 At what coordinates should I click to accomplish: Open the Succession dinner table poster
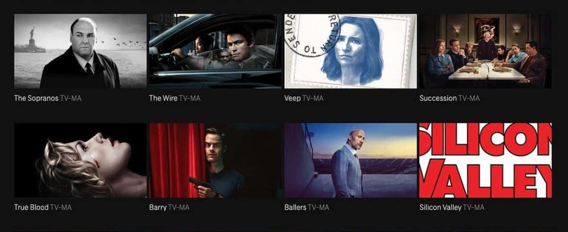pyautogui.click(x=485, y=51)
